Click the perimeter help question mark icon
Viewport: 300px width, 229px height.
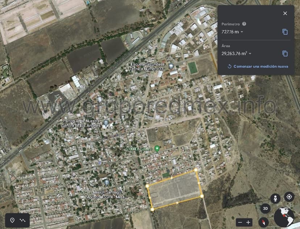[x=244, y=24]
